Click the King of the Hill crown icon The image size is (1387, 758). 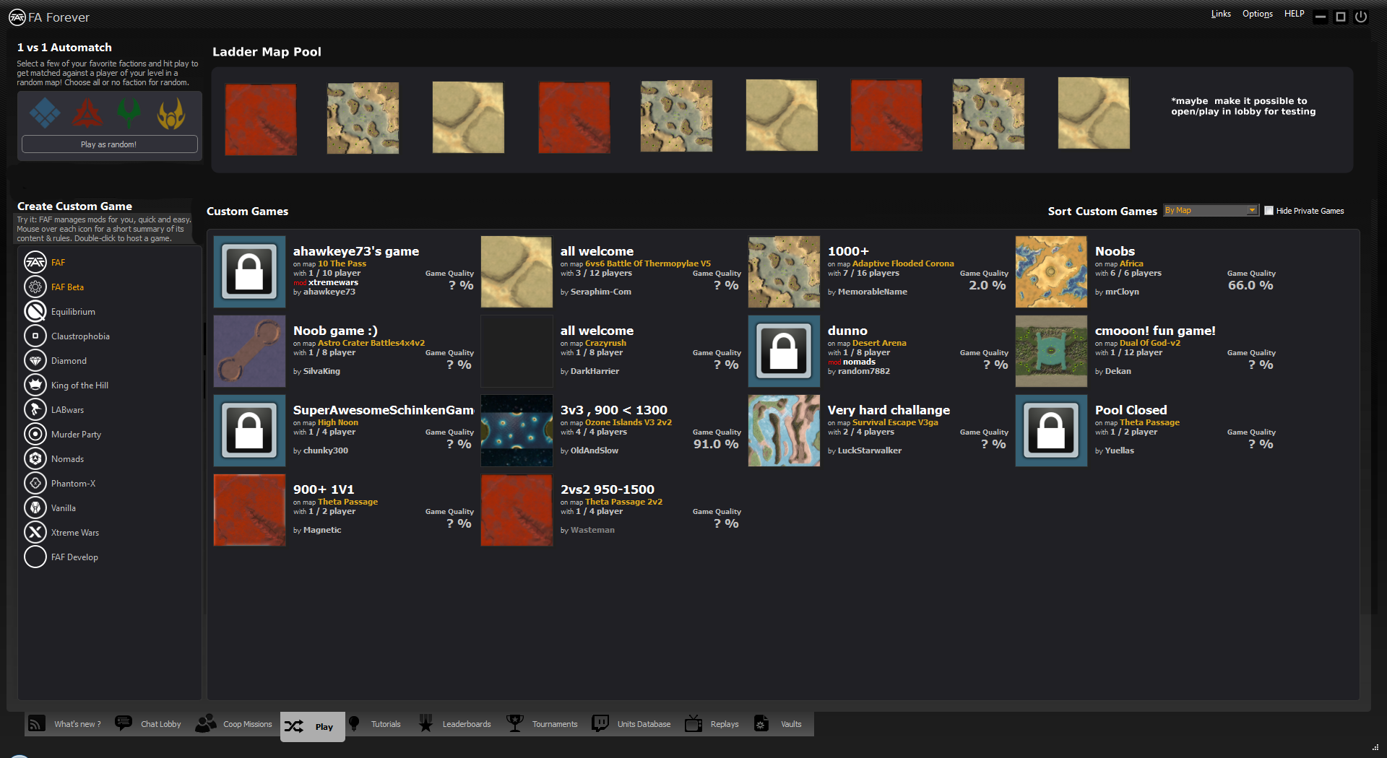pos(35,385)
